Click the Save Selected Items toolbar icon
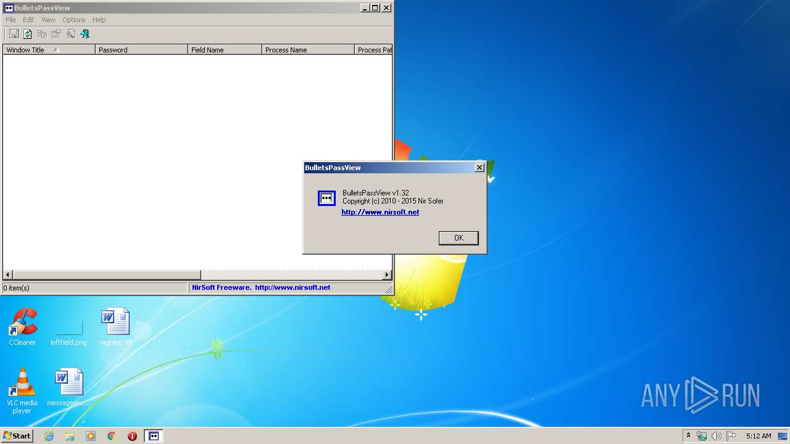Viewport: 790px width, 444px height. [x=14, y=34]
